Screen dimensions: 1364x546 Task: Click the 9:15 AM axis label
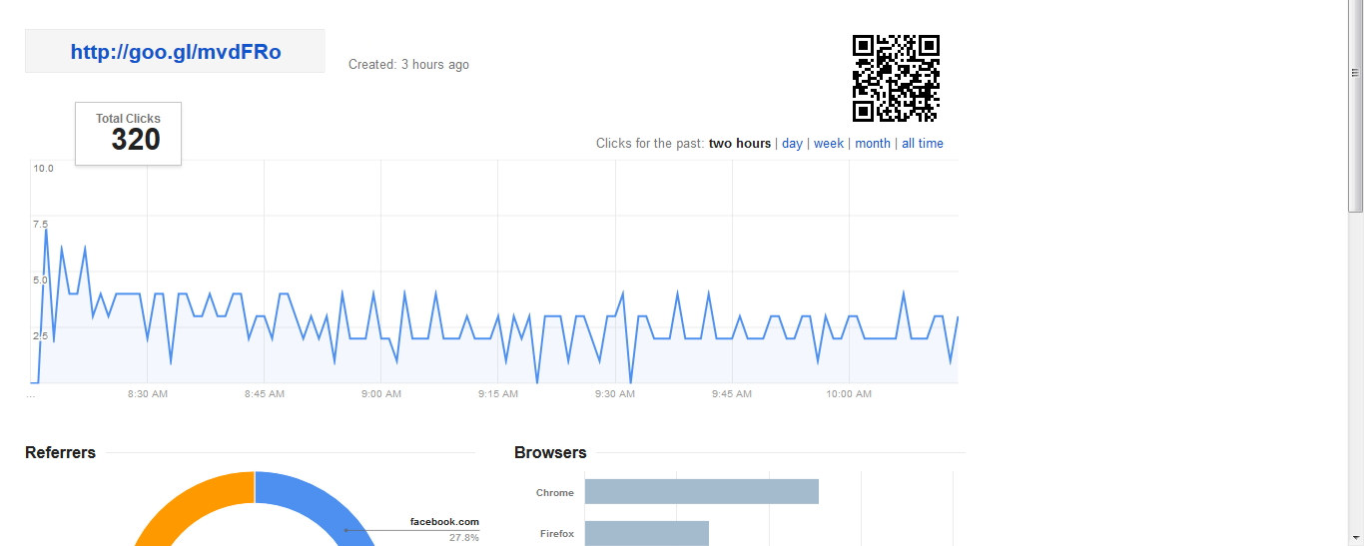[x=498, y=394]
